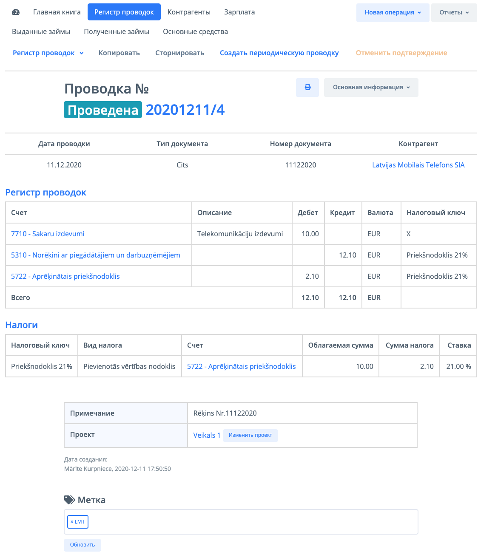Select the document number 11122020 cell
Image resolution: width=478 pixels, height=555 pixels.
click(301, 165)
